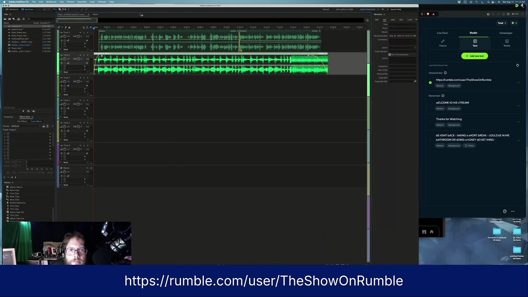Click the New File icon in Files panel
This screenshot has width=528, height=297.
[14, 19]
